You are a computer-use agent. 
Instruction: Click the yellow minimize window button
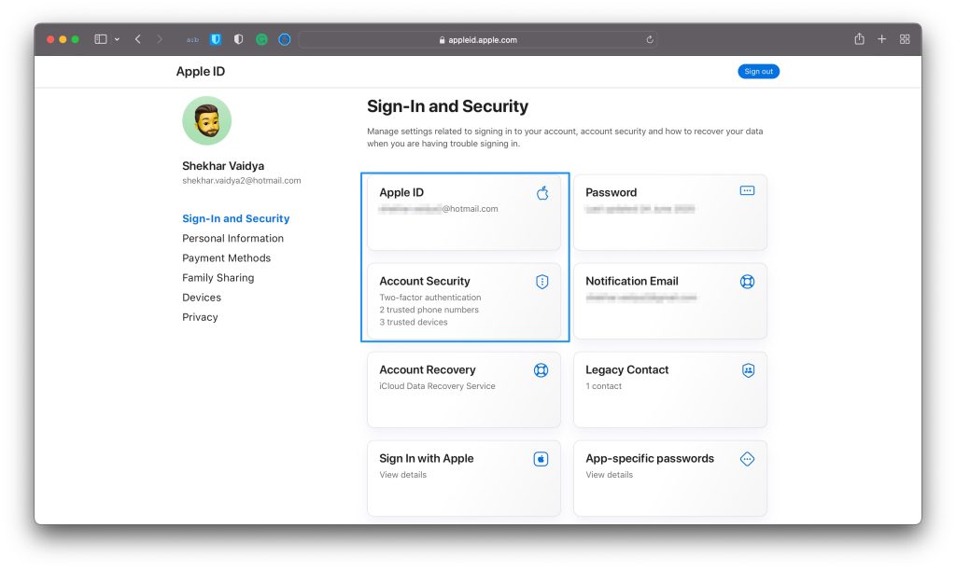point(63,39)
